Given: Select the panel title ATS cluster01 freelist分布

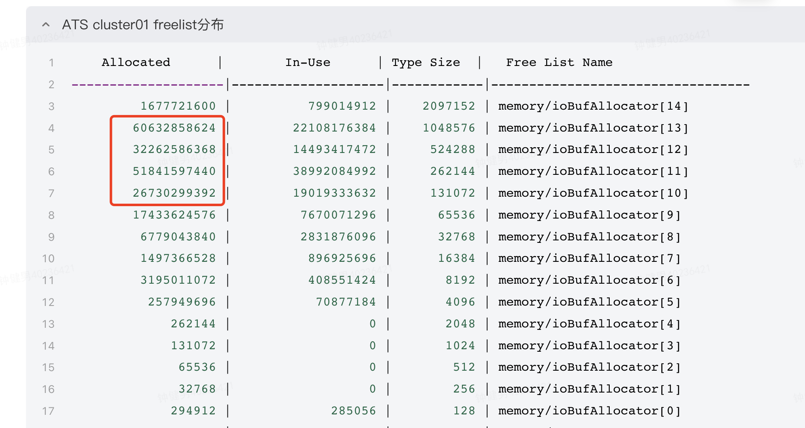Looking at the screenshot, I should 142,24.
